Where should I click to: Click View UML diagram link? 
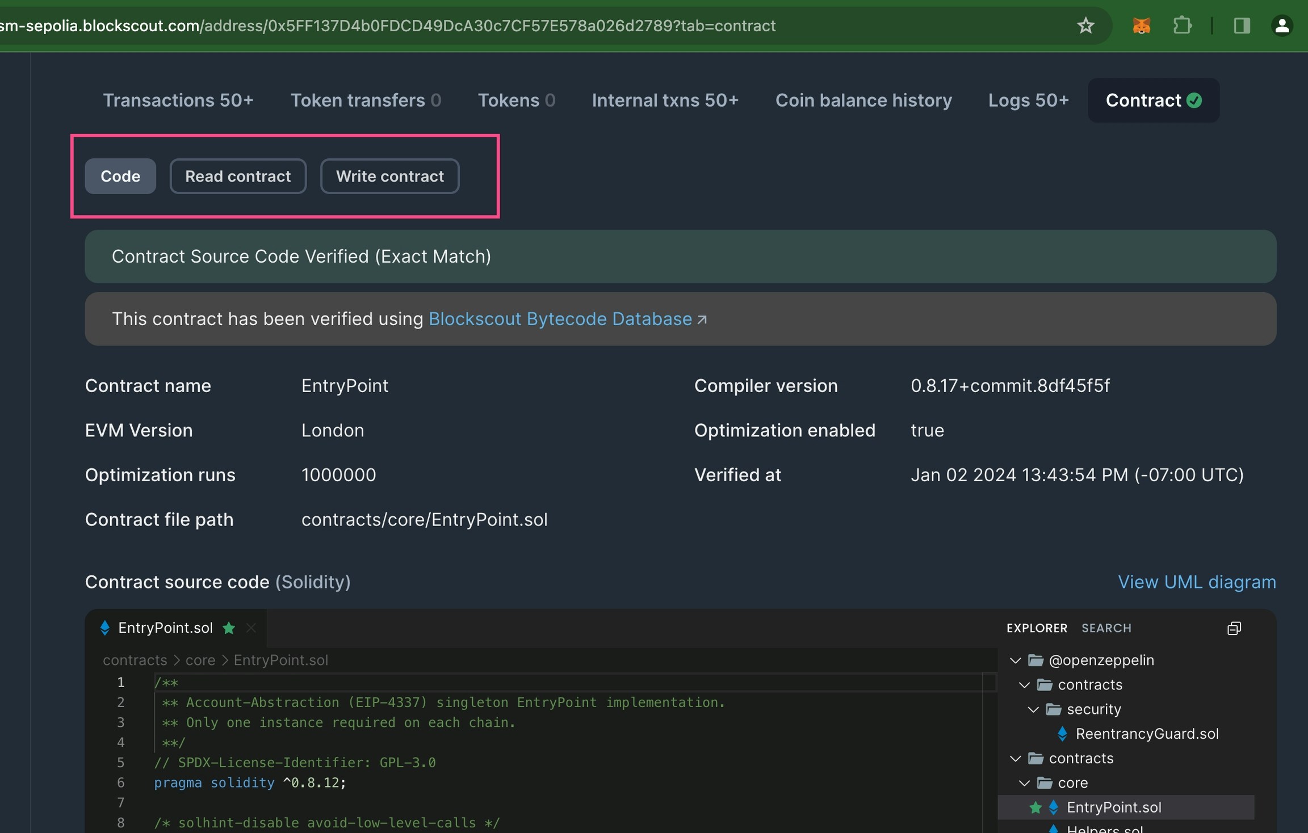click(1196, 582)
